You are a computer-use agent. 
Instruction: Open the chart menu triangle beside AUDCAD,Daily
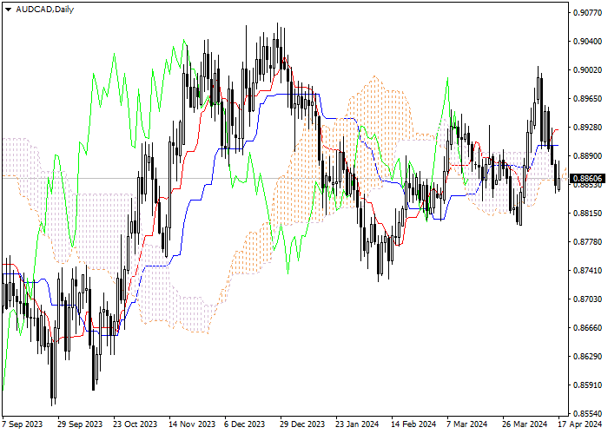(x=8, y=10)
